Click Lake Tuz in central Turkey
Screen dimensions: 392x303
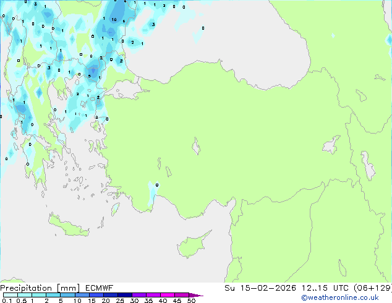[197, 148]
